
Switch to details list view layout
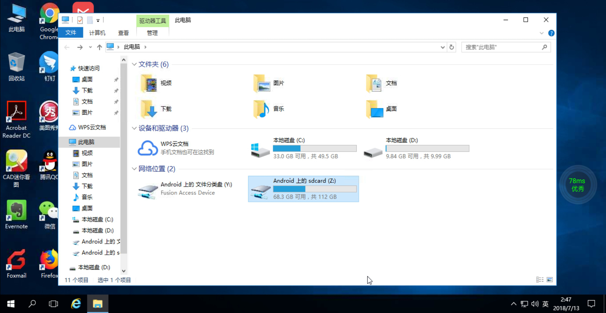click(x=540, y=280)
